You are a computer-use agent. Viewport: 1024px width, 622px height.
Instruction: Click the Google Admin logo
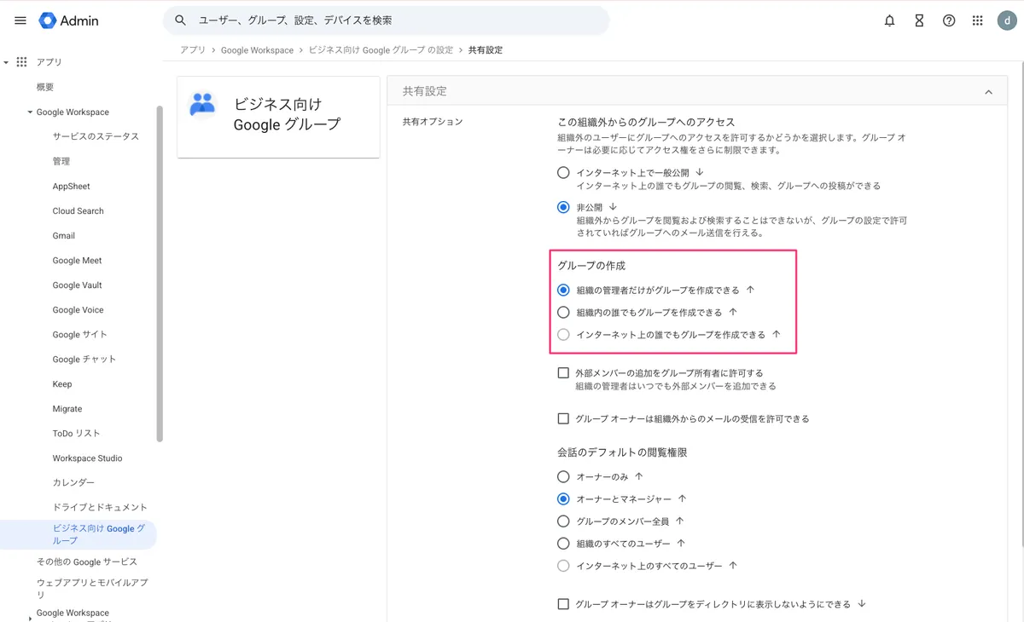(x=69, y=20)
